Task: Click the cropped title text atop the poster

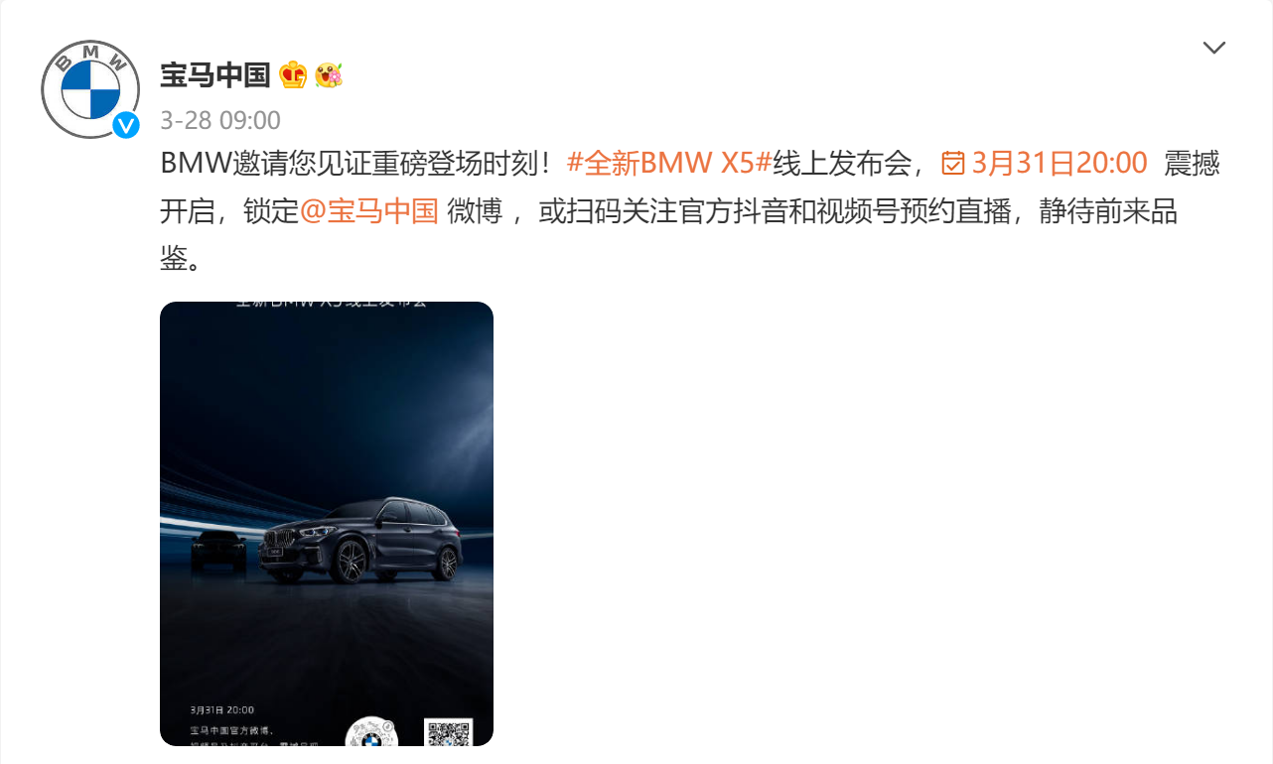Action: pyautogui.click(x=331, y=304)
